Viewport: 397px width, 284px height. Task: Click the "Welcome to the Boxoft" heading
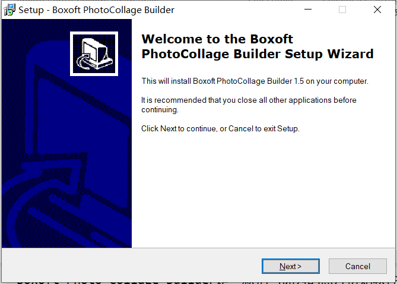point(217,39)
